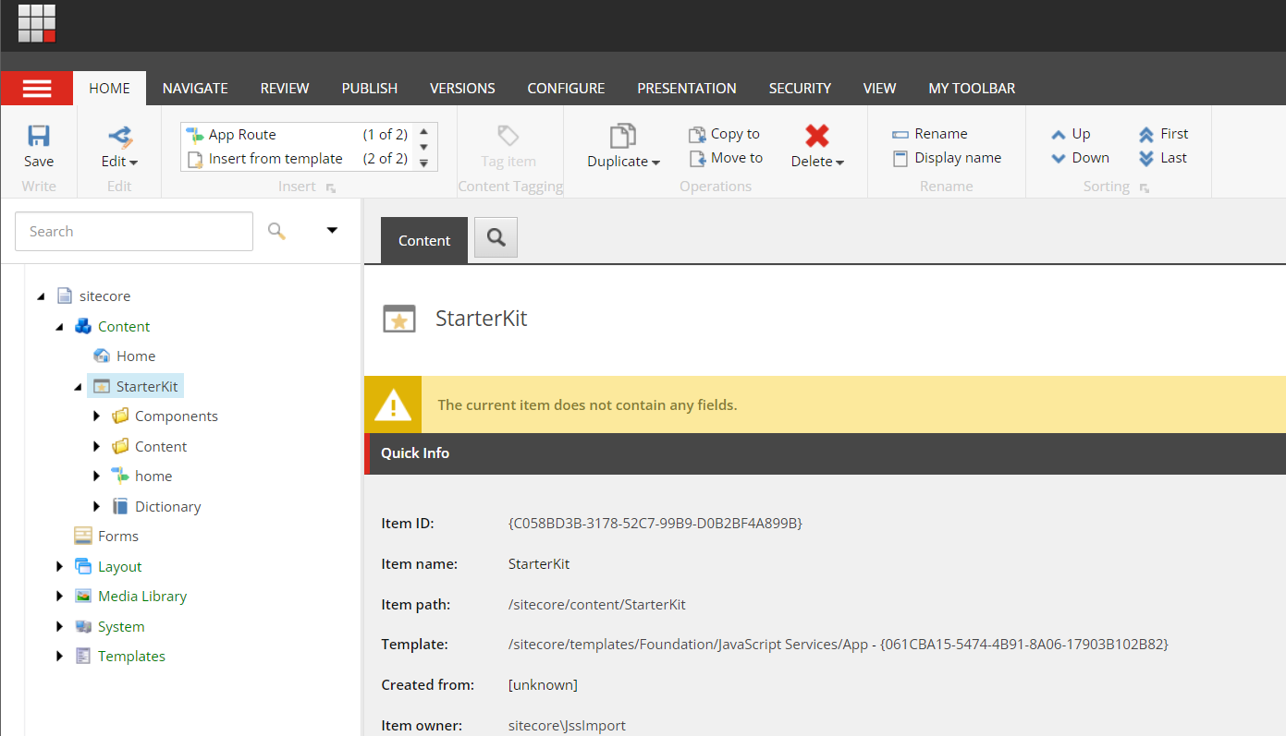1286x736 pixels.
Task: Open the CONFIGURE ribbon tab
Action: point(566,89)
